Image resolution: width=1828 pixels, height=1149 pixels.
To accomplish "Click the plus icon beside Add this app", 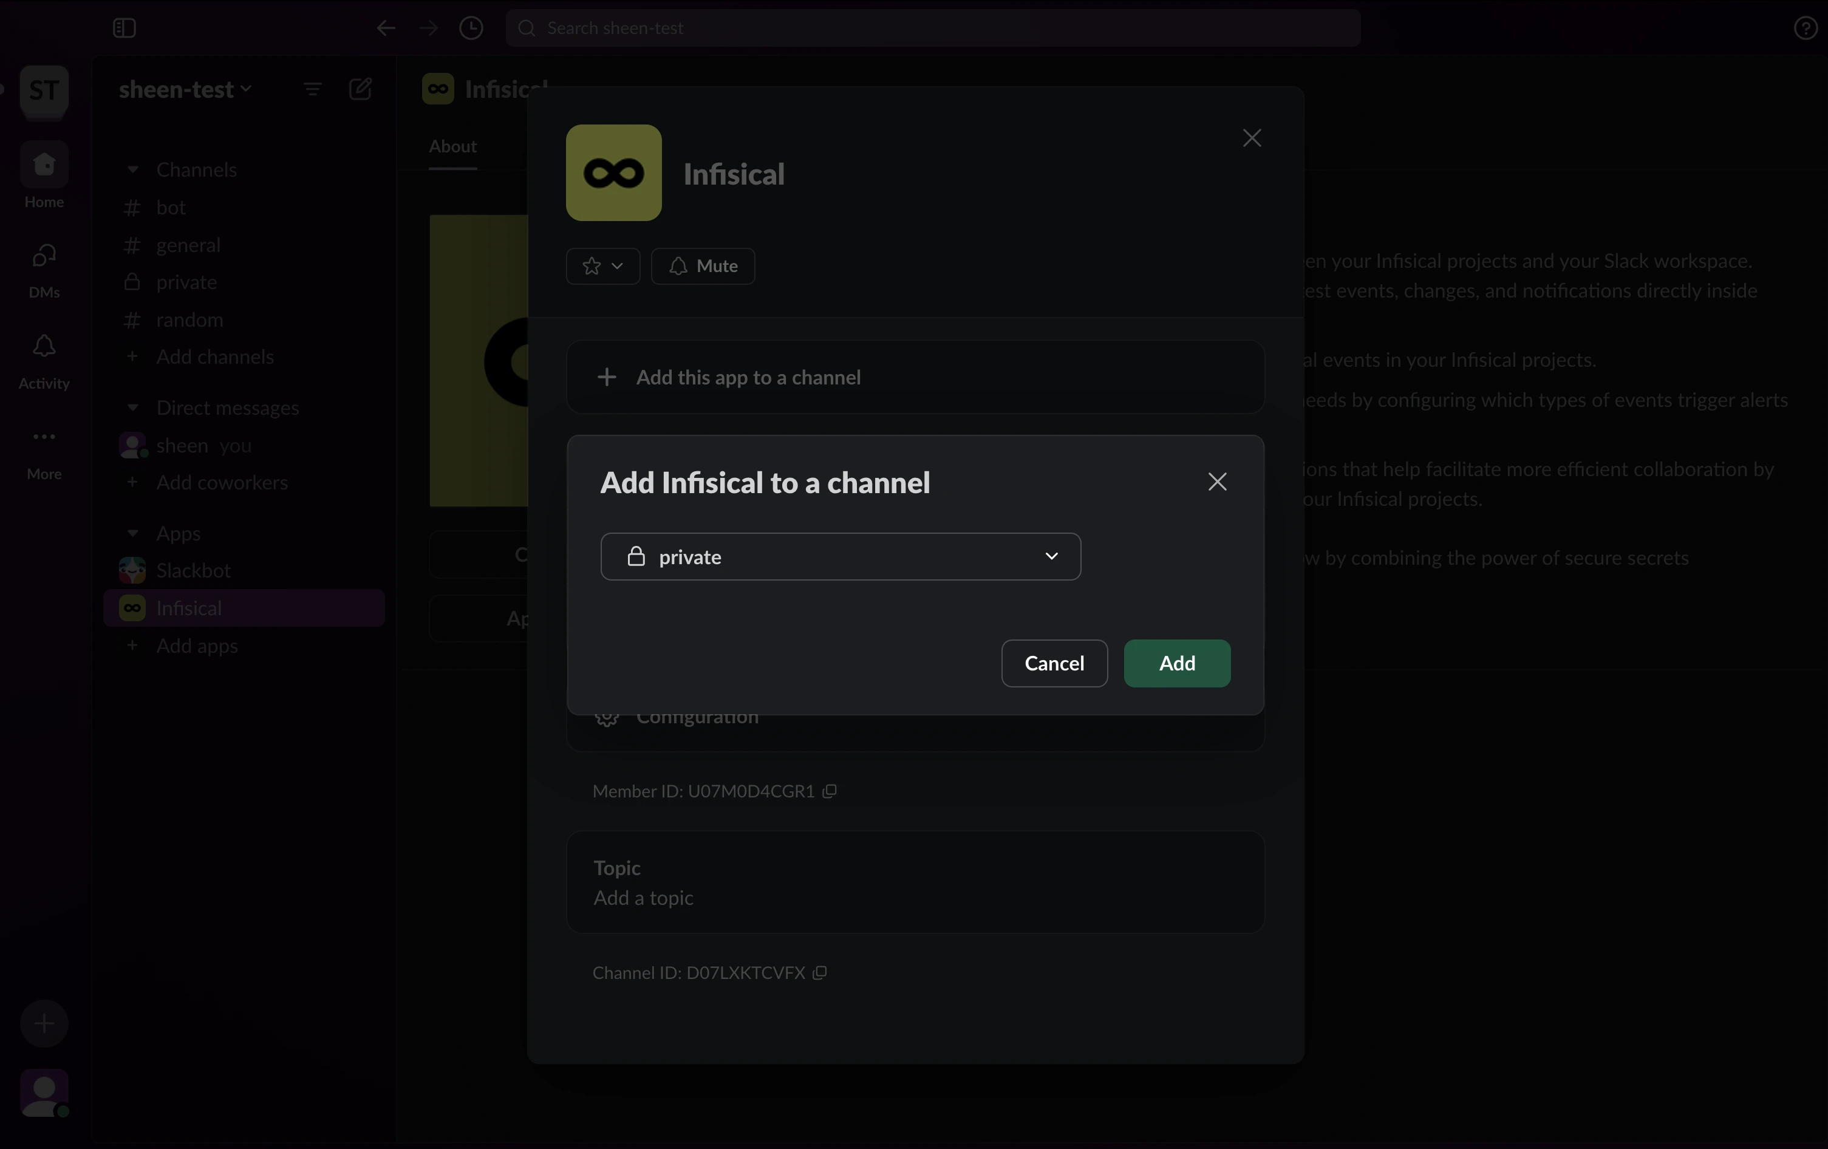I will (x=607, y=377).
